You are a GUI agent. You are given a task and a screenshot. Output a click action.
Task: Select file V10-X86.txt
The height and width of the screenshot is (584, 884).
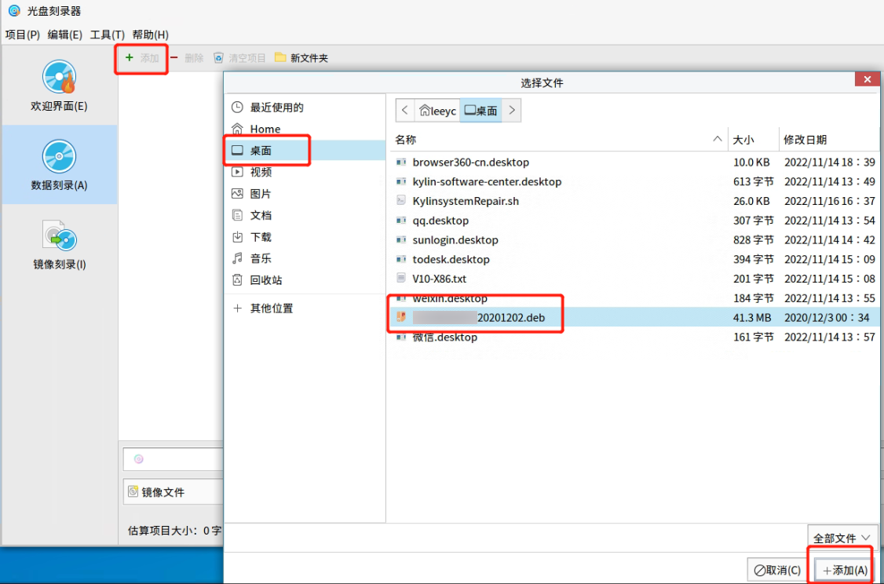point(635,279)
